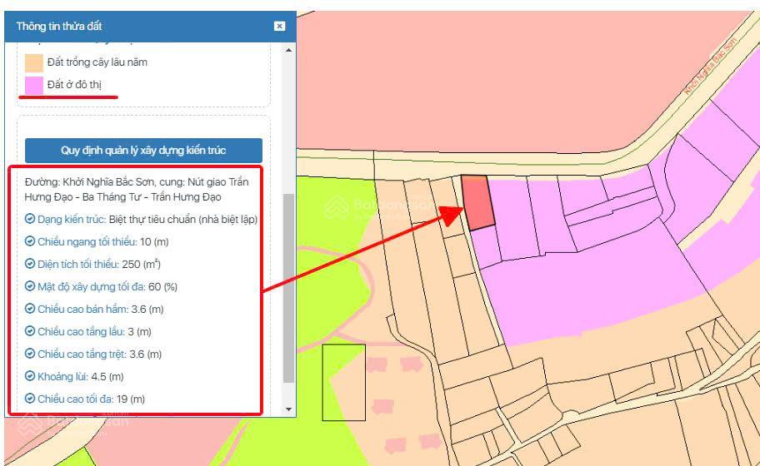Click the Đất trồng cây lâu năm color swatch
This screenshot has width=760, height=466.
34,63
